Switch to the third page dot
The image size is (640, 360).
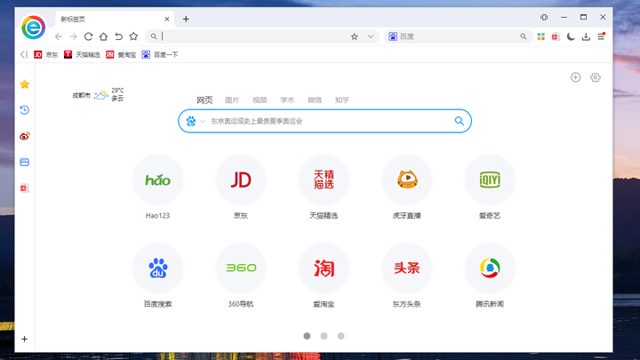tap(340, 336)
